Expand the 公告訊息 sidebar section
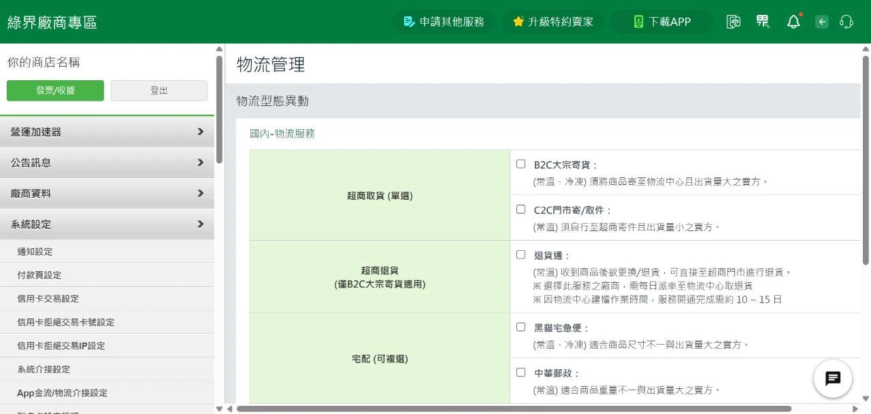The width and height of the screenshot is (871, 414). pos(107,162)
